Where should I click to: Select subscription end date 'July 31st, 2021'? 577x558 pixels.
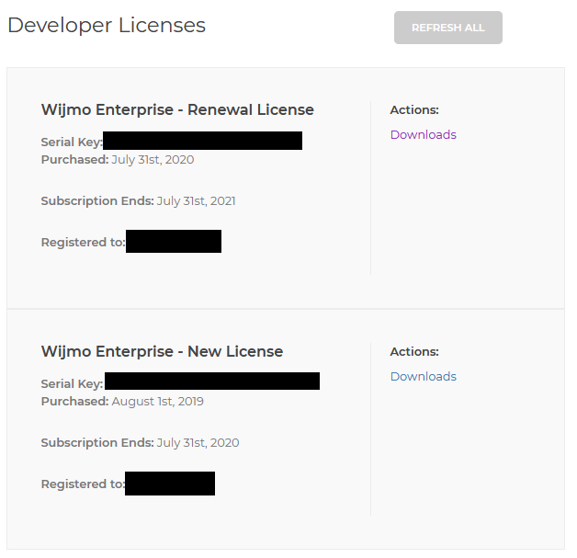[x=196, y=201]
